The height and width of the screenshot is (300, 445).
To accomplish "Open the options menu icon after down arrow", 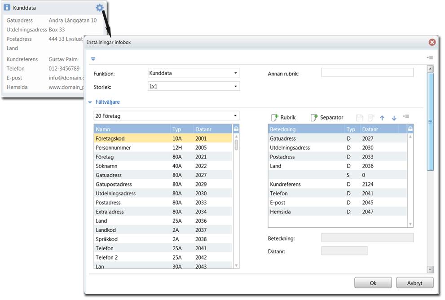I will click(406, 116).
